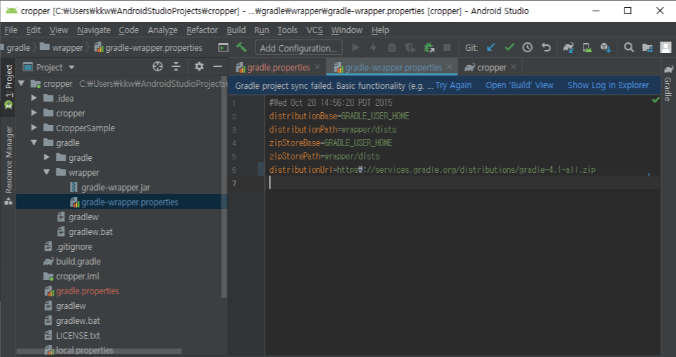The image size is (676, 357).
Task: Select red gradle.properties in tree
Action: pyautogui.click(x=82, y=291)
